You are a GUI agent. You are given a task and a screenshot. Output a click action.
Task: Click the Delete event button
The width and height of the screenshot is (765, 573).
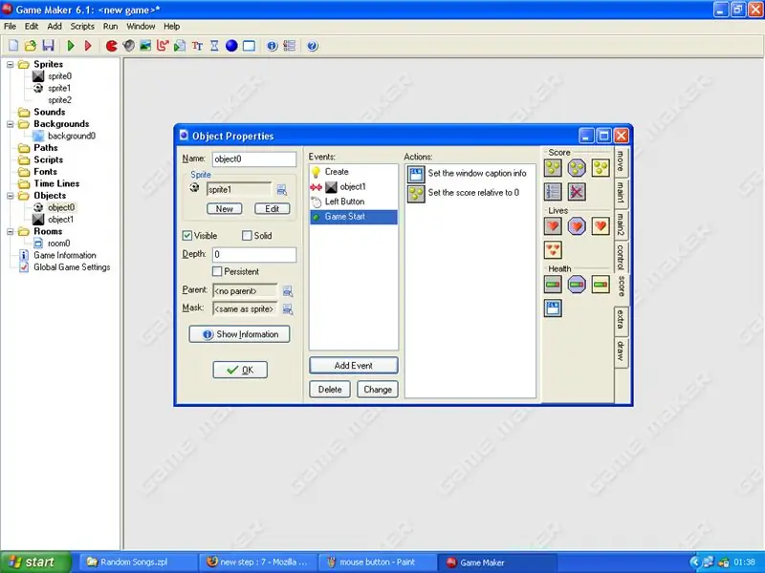pos(330,390)
